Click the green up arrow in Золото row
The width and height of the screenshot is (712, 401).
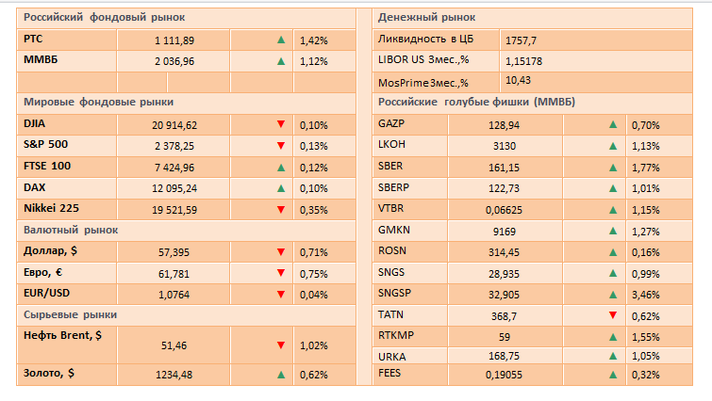pos(280,375)
